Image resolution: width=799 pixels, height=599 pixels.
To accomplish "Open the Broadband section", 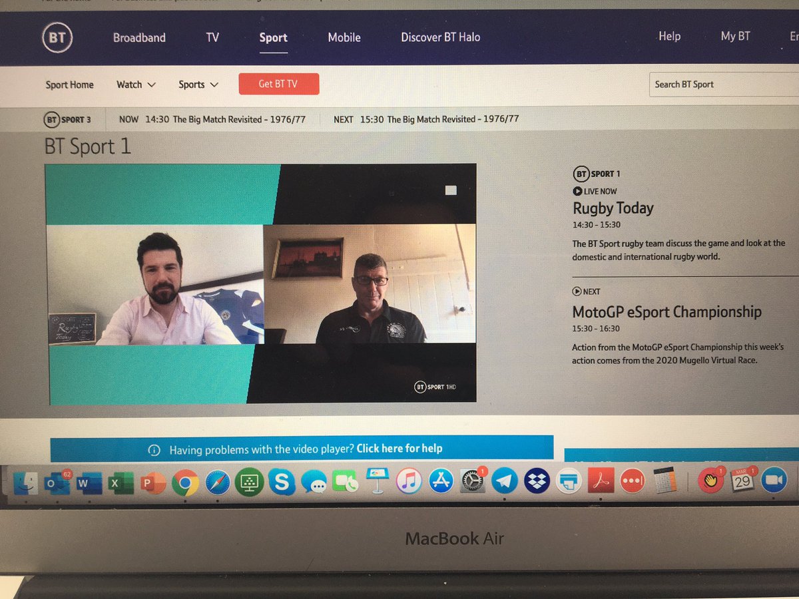I will point(139,38).
